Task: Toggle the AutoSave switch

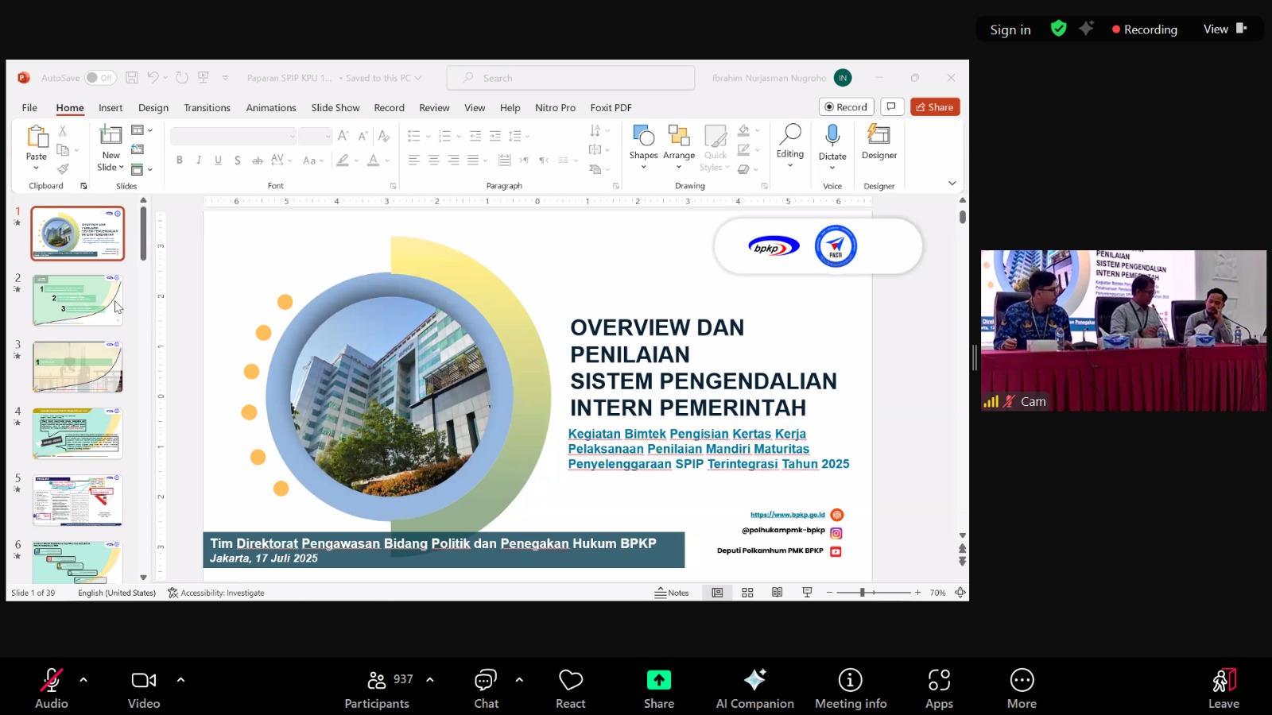Action: (x=100, y=78)
